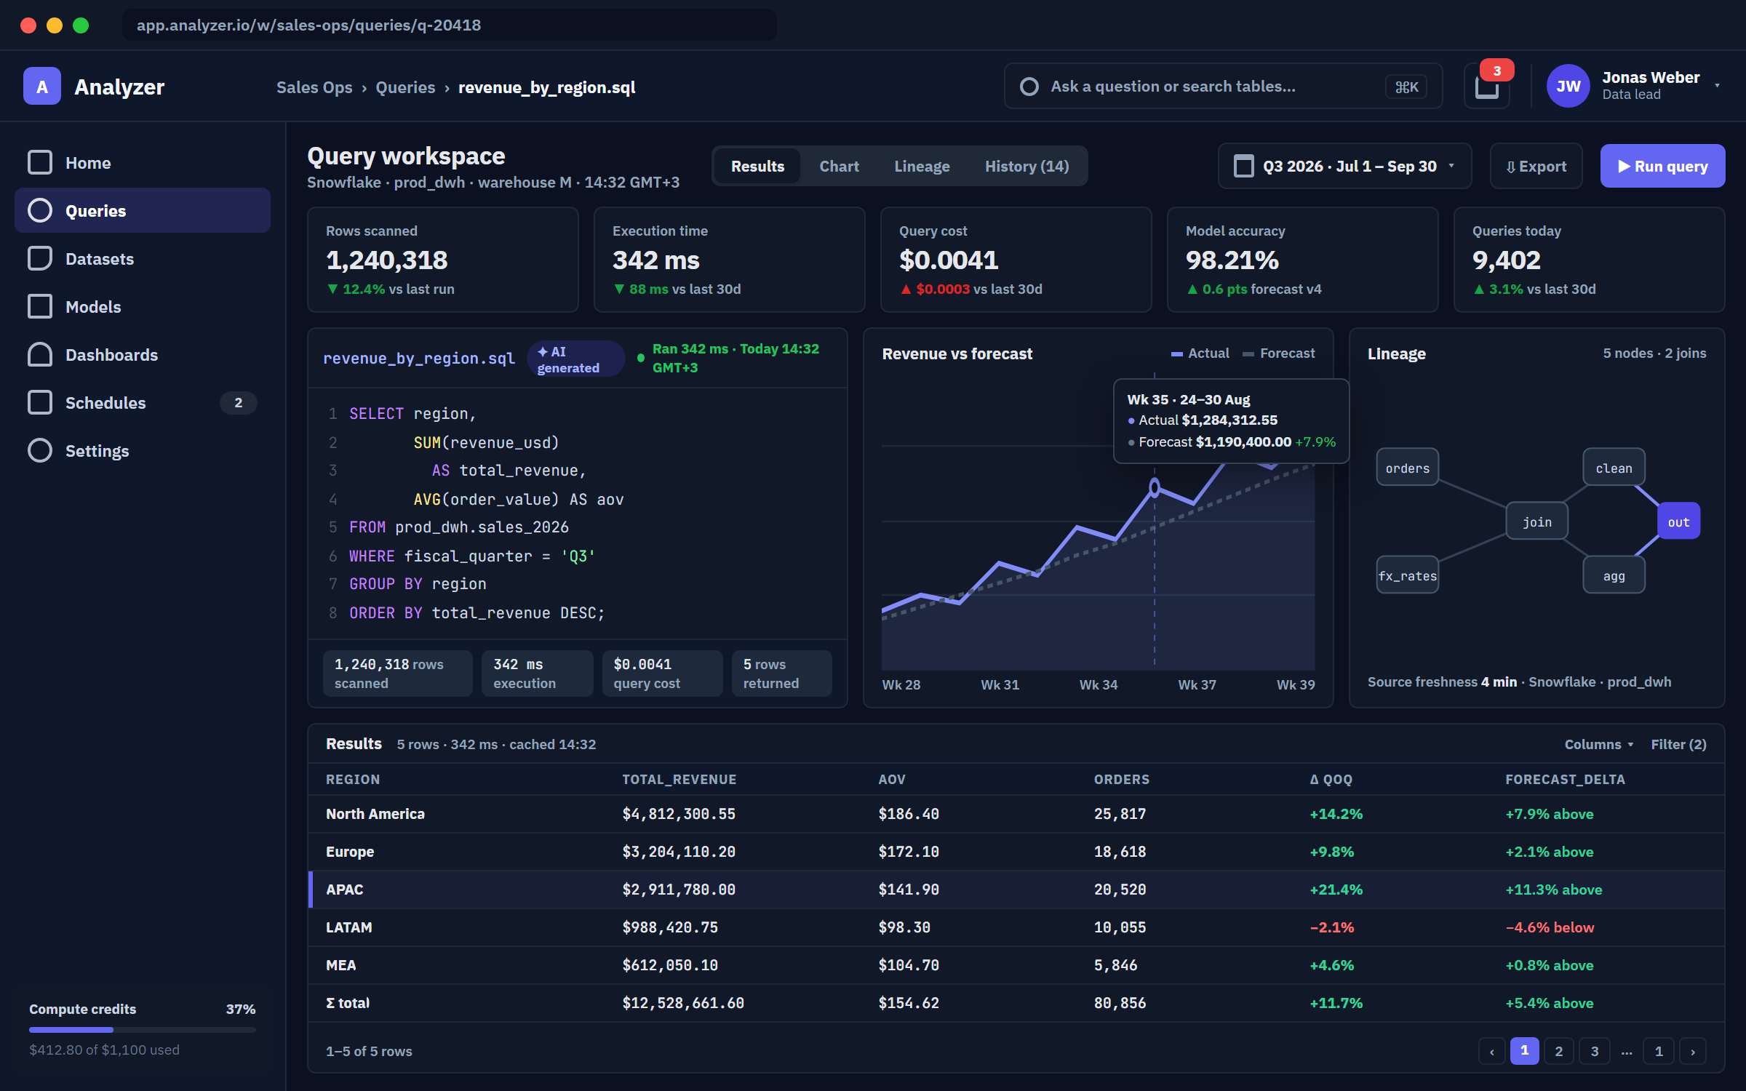Click the Analyzer logo icon
The width and height of the screenshot is (1746, 1091).
(42, 87)
